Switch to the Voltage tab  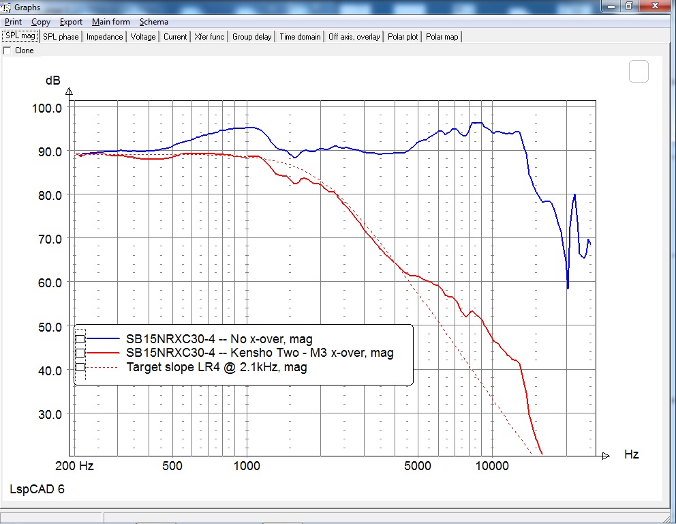[x=142, y=37]
